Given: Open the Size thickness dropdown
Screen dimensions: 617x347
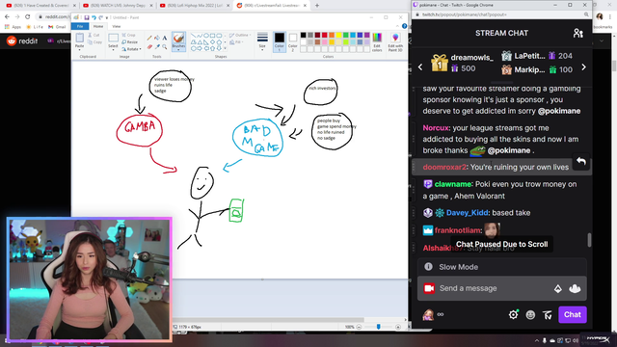Looking at the screenshot, I should click(262, 41).
